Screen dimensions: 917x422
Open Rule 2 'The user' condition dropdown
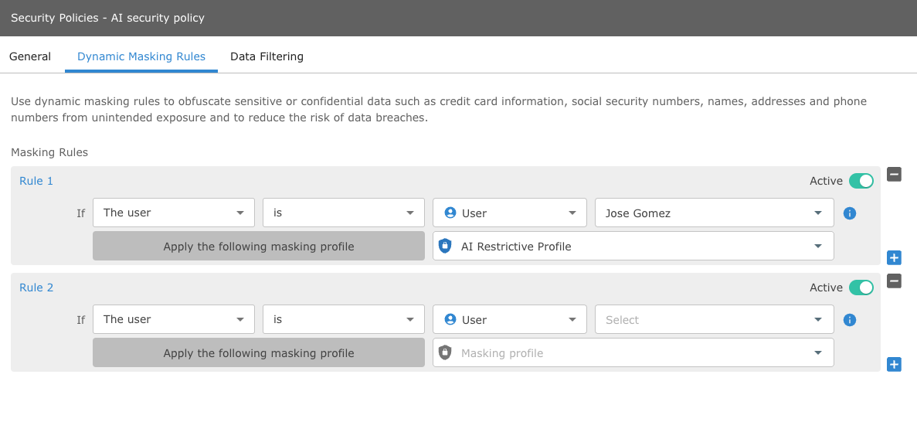[173, 319]
